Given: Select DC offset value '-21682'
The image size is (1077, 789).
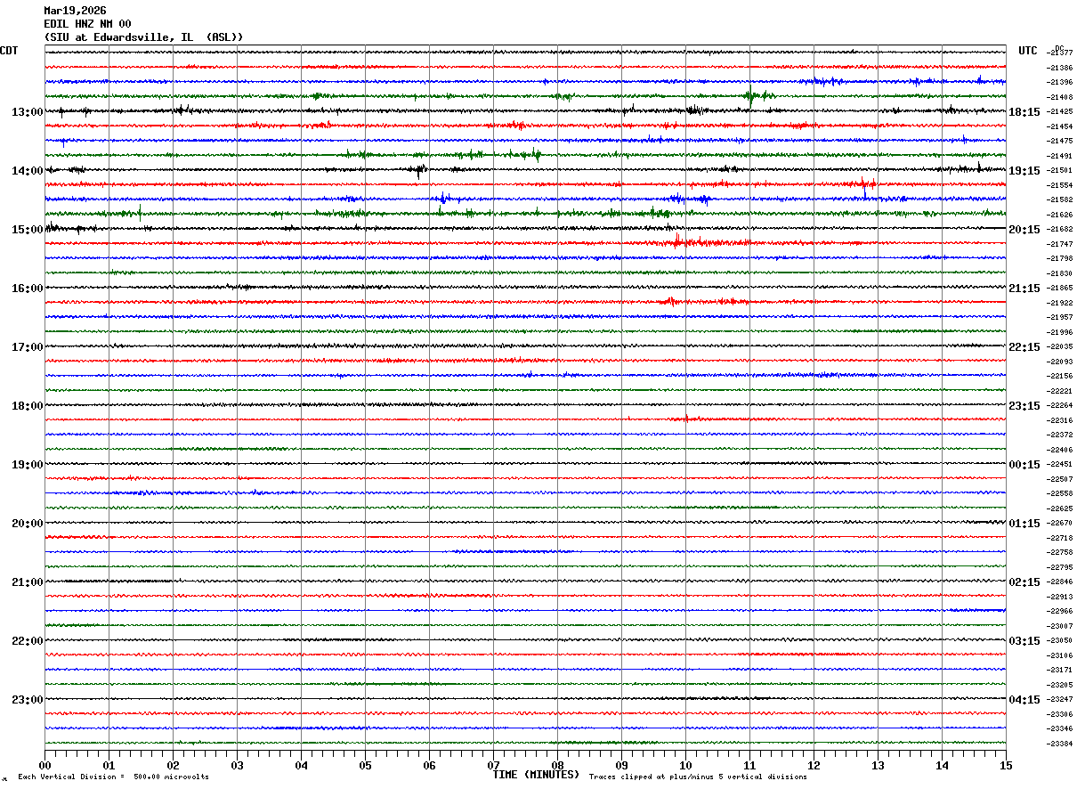Looking at the screenshot, I should click(x=1060, y=229).
